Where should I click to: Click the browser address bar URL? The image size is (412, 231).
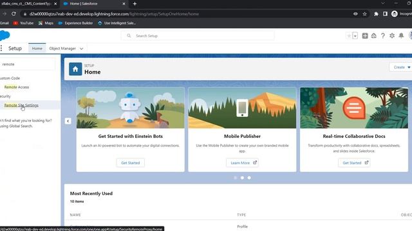114,14
